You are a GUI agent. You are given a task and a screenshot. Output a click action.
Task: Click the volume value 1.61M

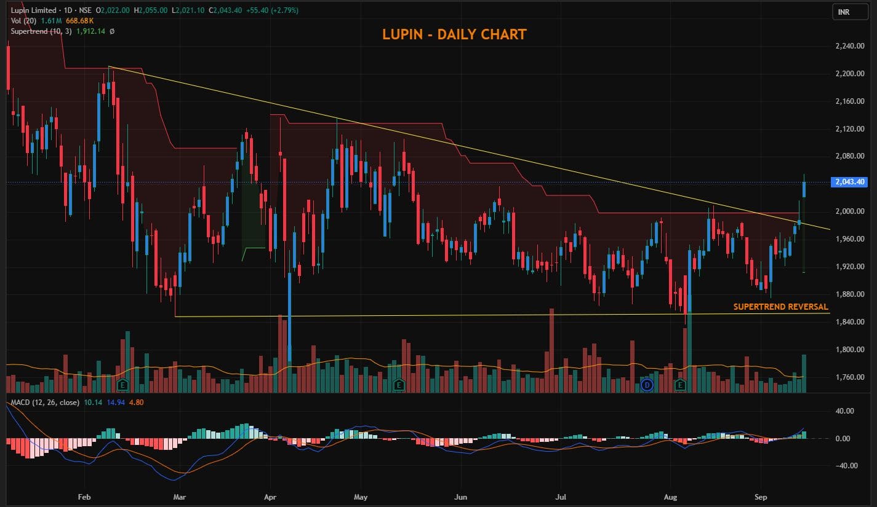click(51, 21)
